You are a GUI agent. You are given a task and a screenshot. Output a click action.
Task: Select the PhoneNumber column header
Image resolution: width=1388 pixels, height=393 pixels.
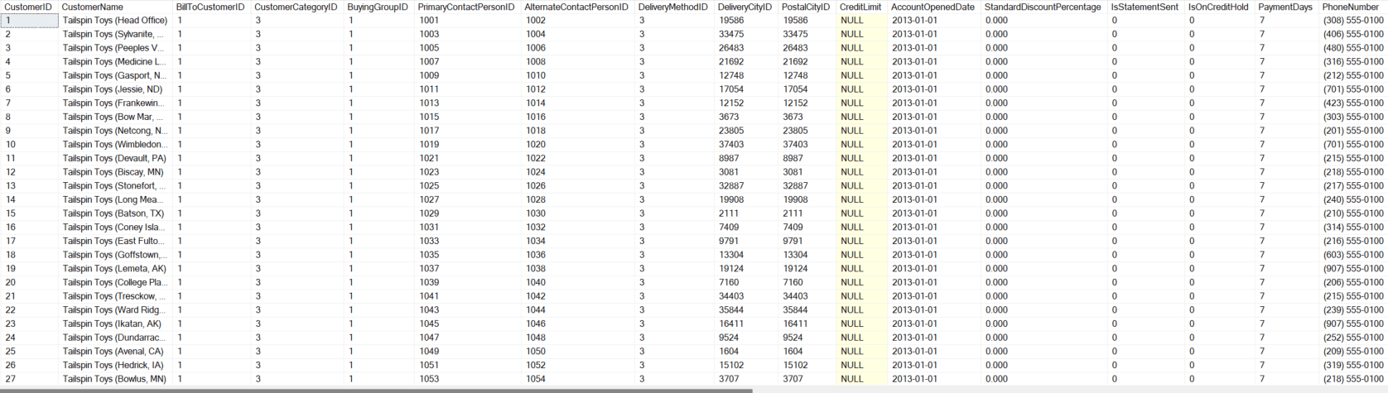pos(1353,7)
